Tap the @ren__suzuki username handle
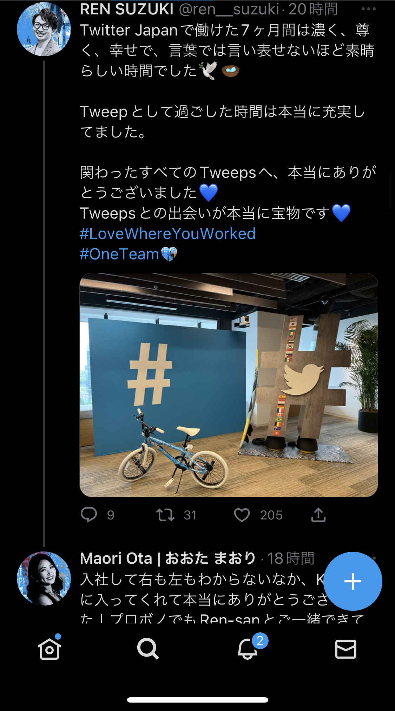This screenshot has width=395, height=711. pyautogui.click(x=229, y=9)
